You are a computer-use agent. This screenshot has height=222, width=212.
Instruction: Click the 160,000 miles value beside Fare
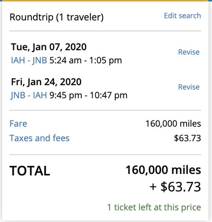173,124
